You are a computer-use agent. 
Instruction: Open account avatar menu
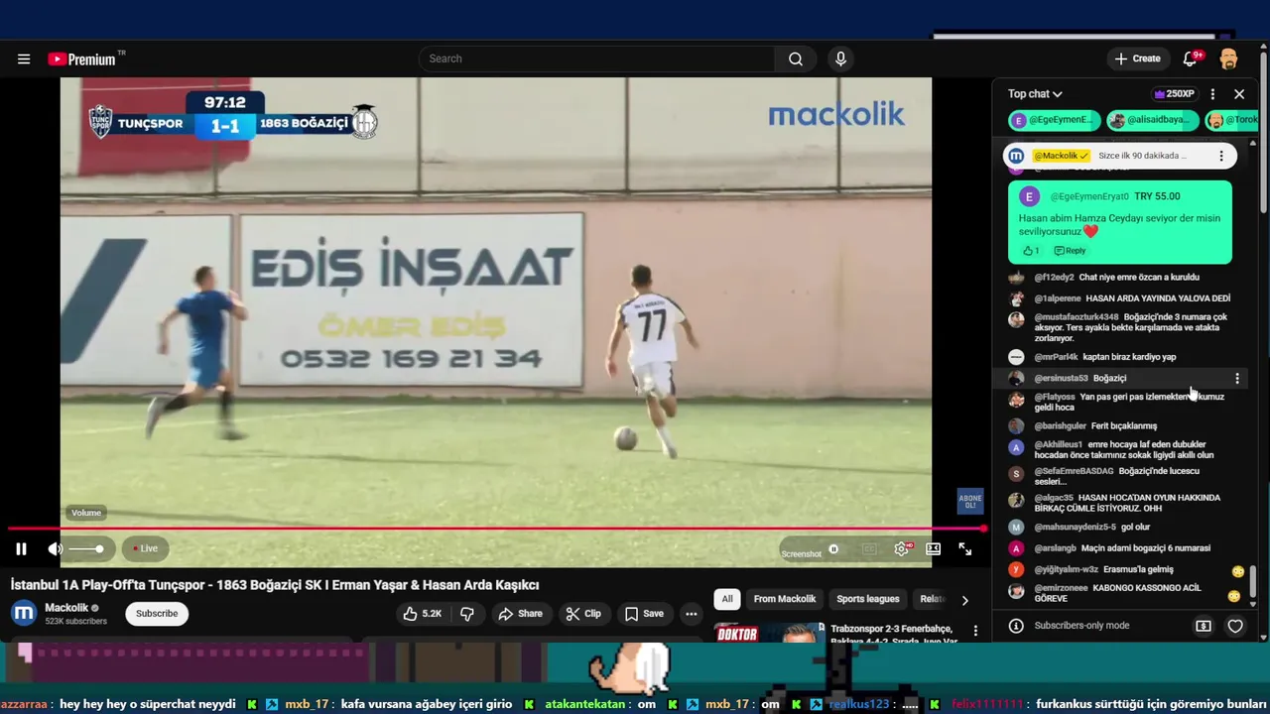pyautogui.click(x=1228, y=59)
